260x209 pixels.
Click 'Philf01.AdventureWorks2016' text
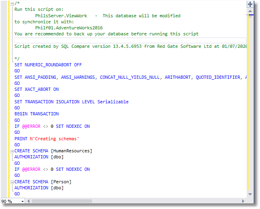coord(69,28)
